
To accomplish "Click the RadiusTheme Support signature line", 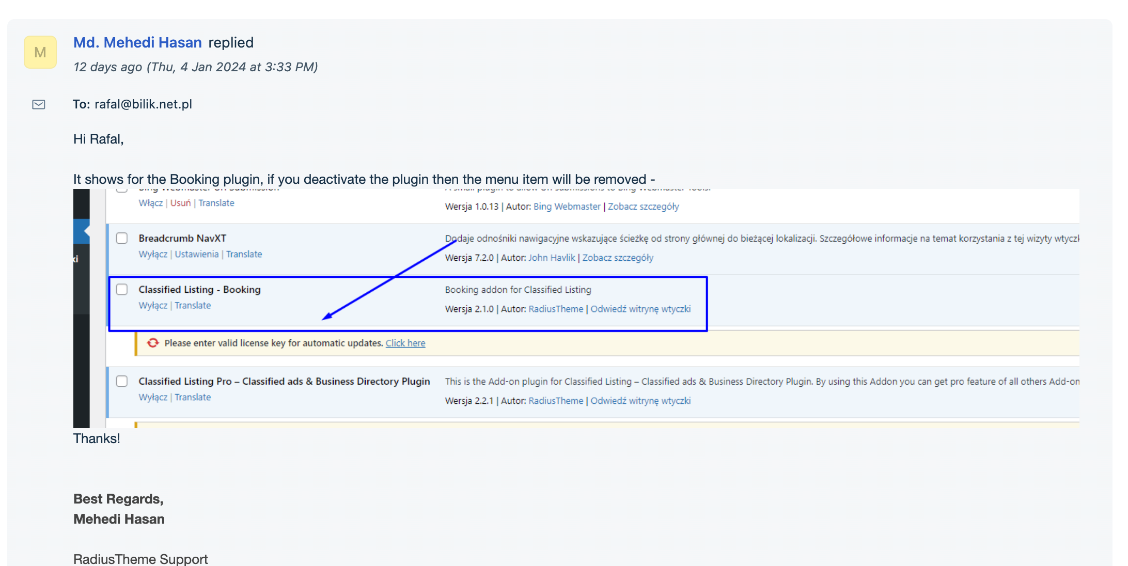I will [140, 559].
